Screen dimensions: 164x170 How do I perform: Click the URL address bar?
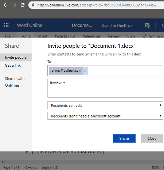[x=98, y=5]
